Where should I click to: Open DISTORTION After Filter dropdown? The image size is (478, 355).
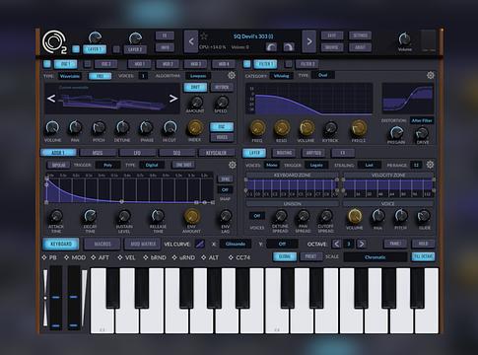[x=422, y=120]
